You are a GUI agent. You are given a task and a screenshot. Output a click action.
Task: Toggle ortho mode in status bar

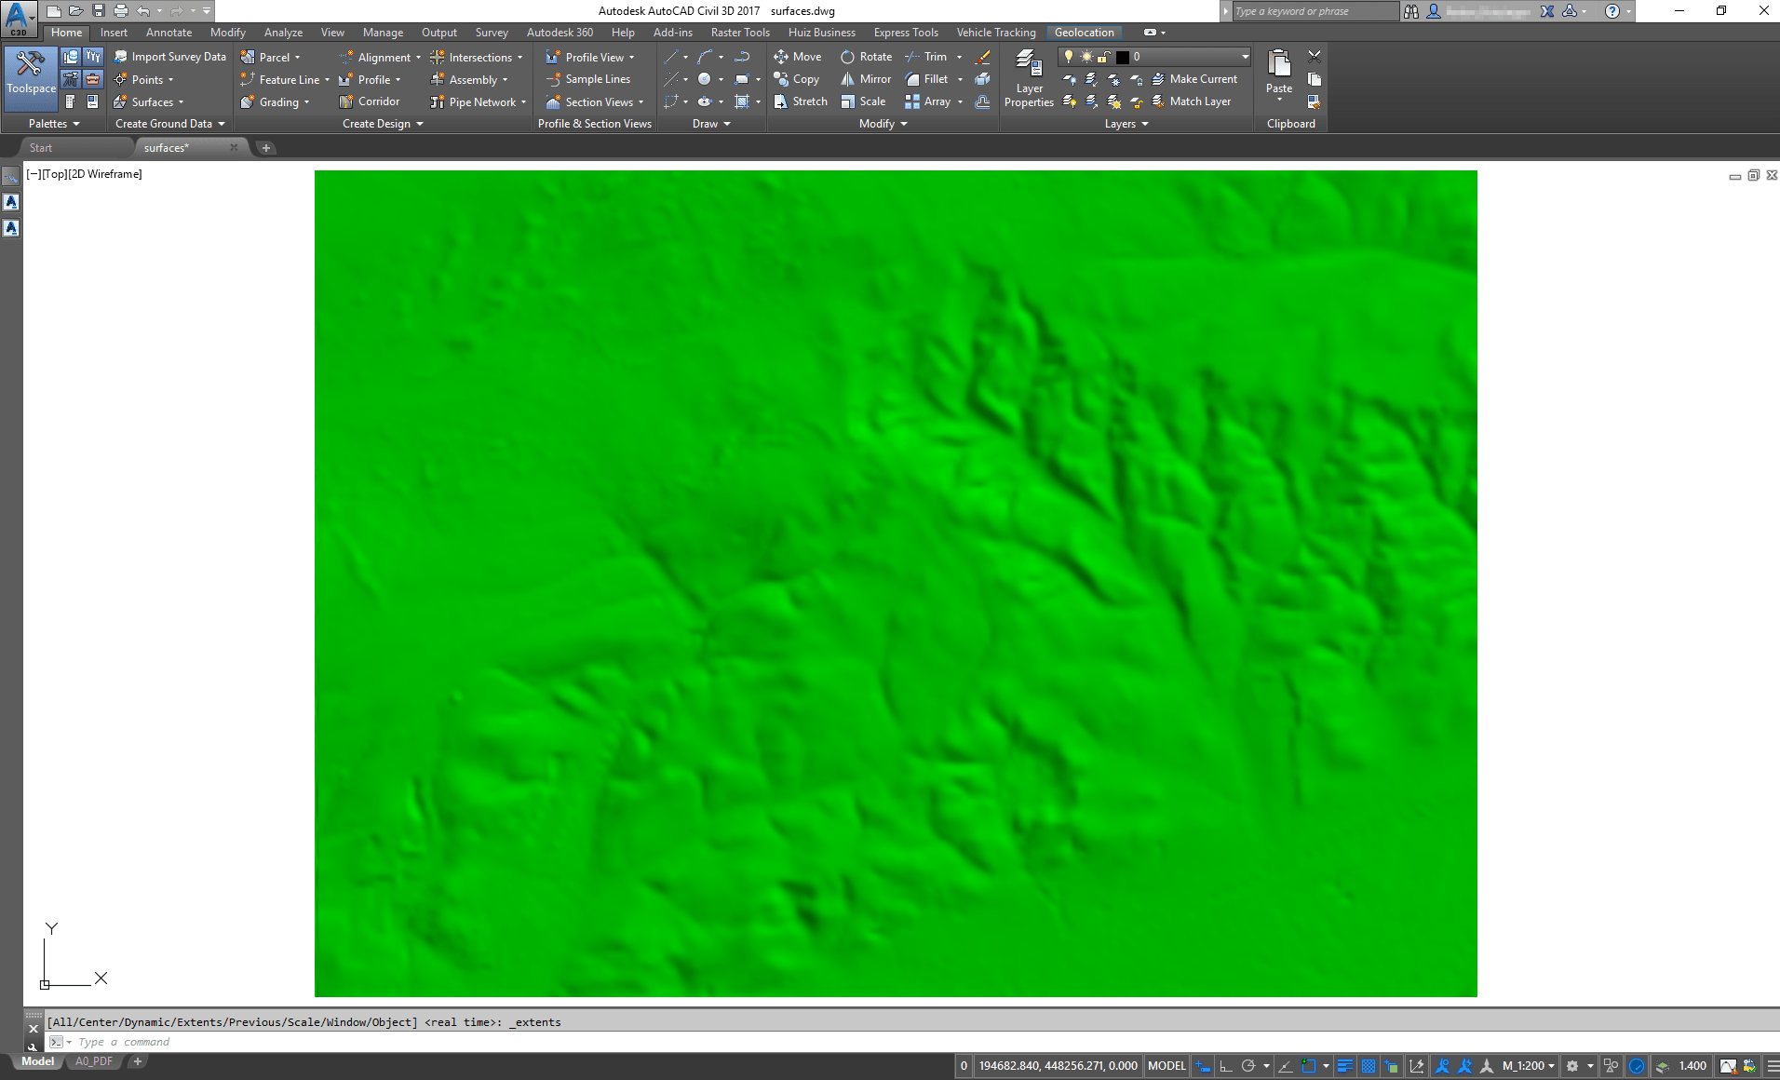(1226, 1066)
